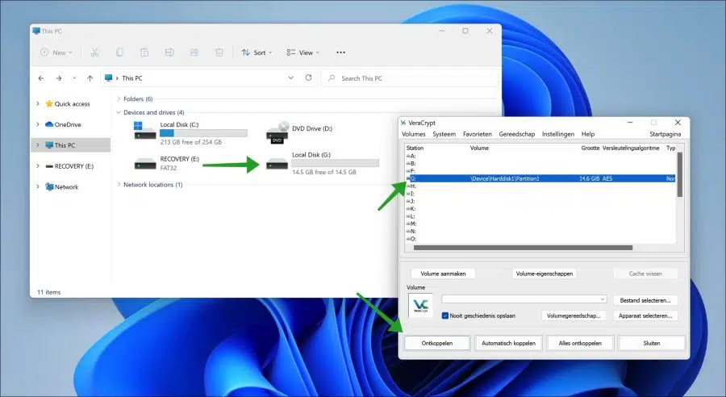Image resolution: width=726 pixels, height=397 pixels.
Task: Open the Sort dropdown in Explorer
Action: pos(257,52)
